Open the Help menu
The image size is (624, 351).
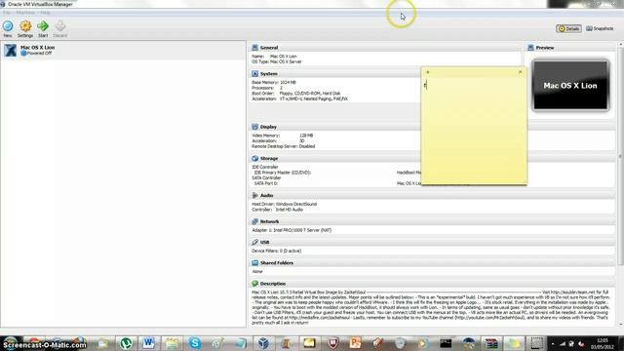(45, 13)
